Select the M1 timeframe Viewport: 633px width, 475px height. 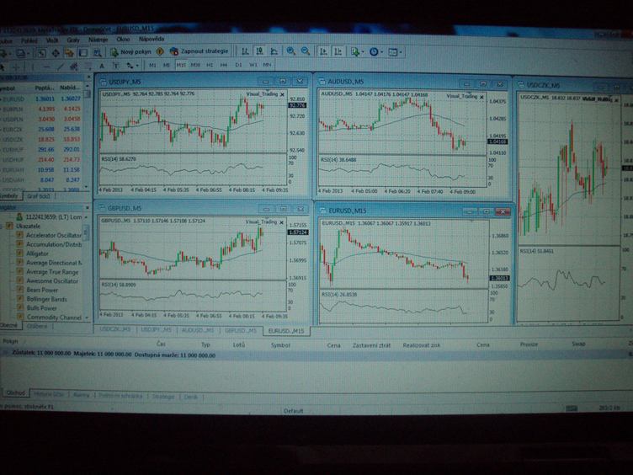[x=152, y=65]
